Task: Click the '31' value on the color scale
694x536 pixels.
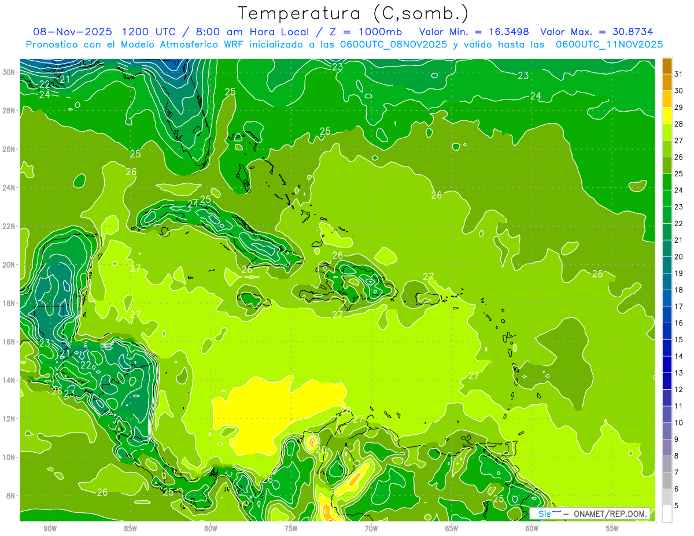Action: click(679, 74)
